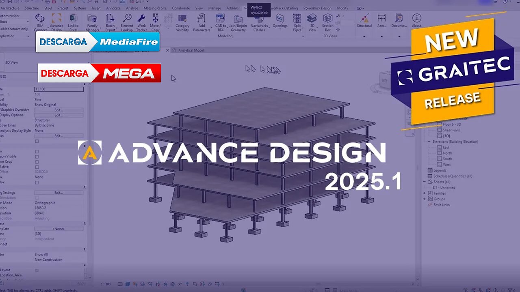Screen dimensions: 520x292
Task: Collapse the Elevations (Building Elevation) node
Action: point(429,142)
